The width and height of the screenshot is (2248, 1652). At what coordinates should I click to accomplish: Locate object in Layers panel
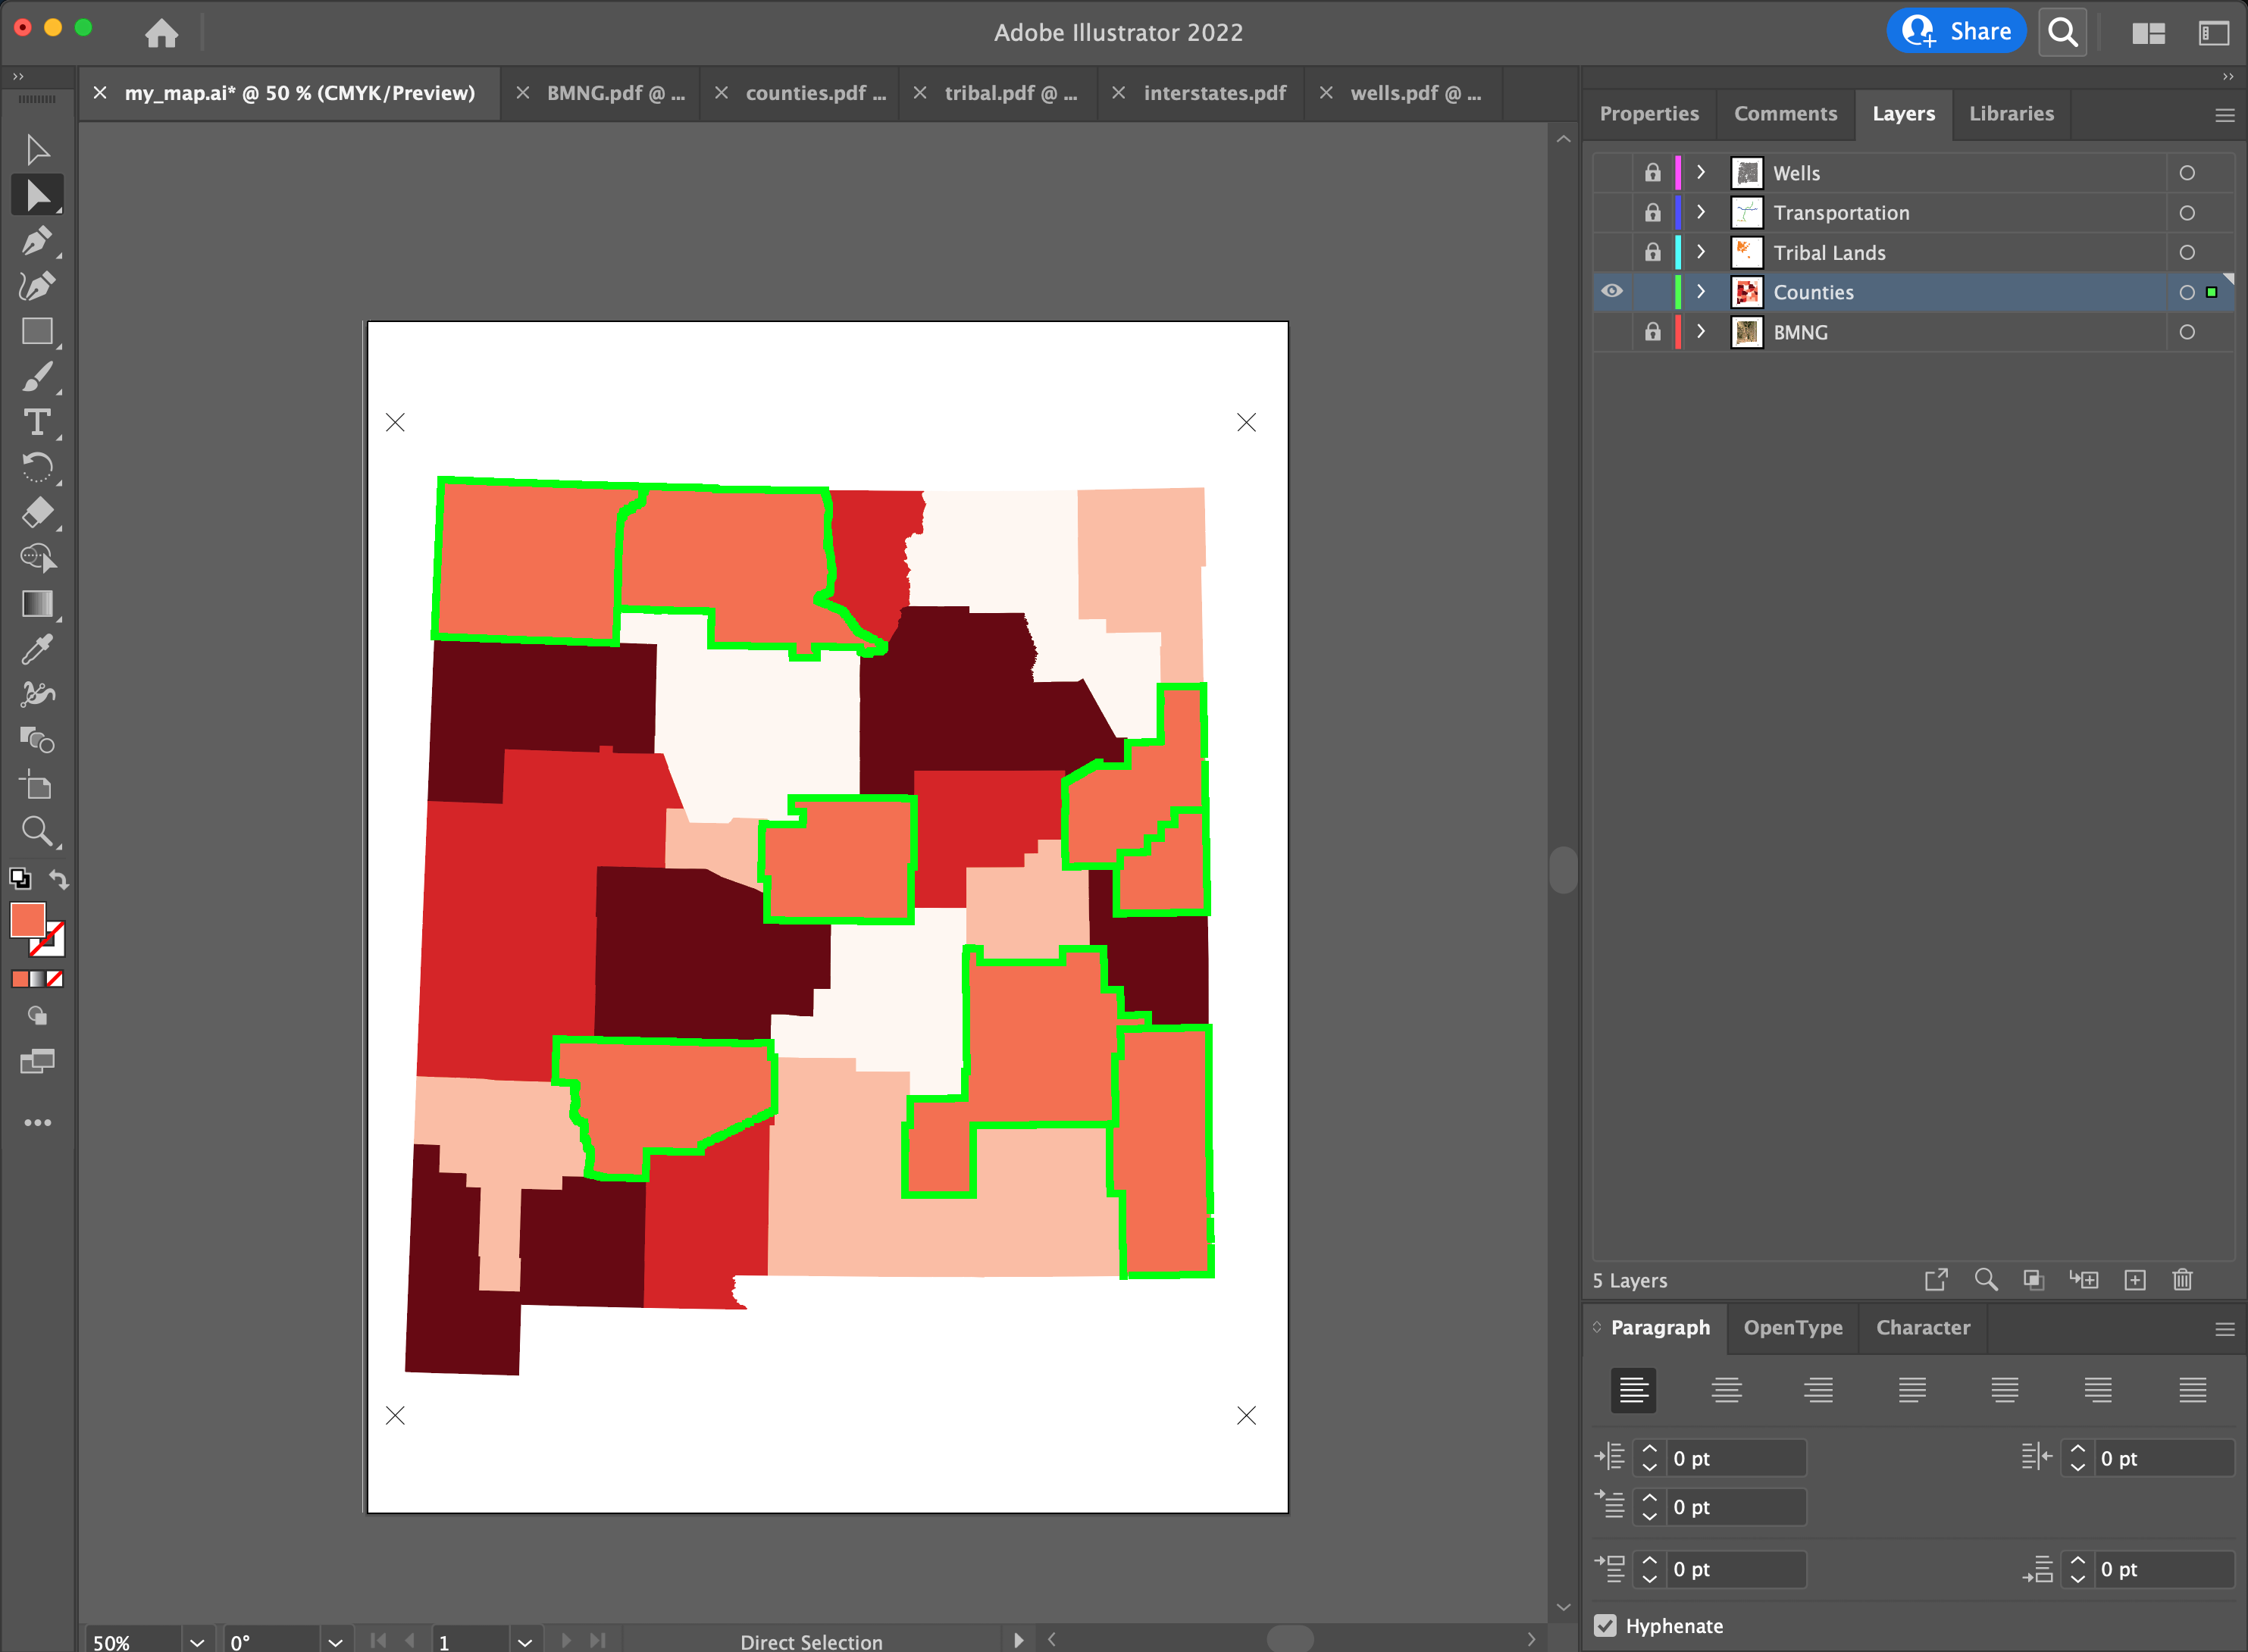(1986, 1279)
